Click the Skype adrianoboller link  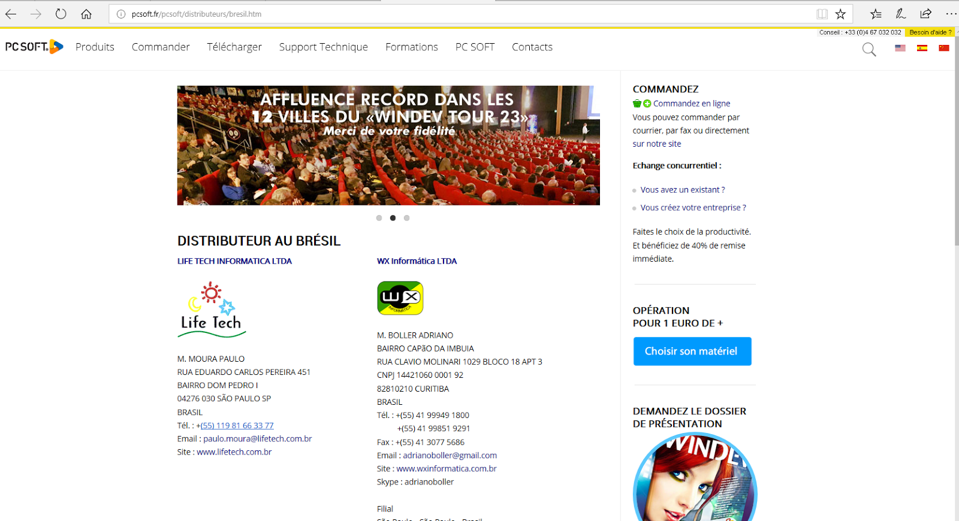click(429, 482)
